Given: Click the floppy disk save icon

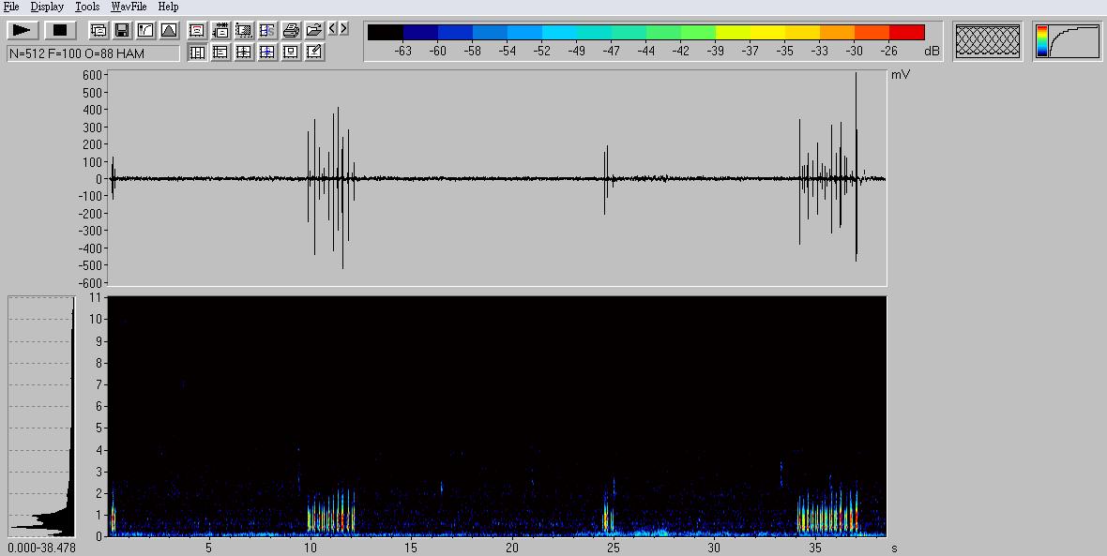Looking at the screenshot, I should click(121, 31).
